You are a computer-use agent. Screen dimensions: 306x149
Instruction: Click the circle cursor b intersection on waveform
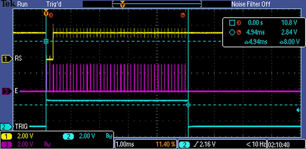pos(188,105)
